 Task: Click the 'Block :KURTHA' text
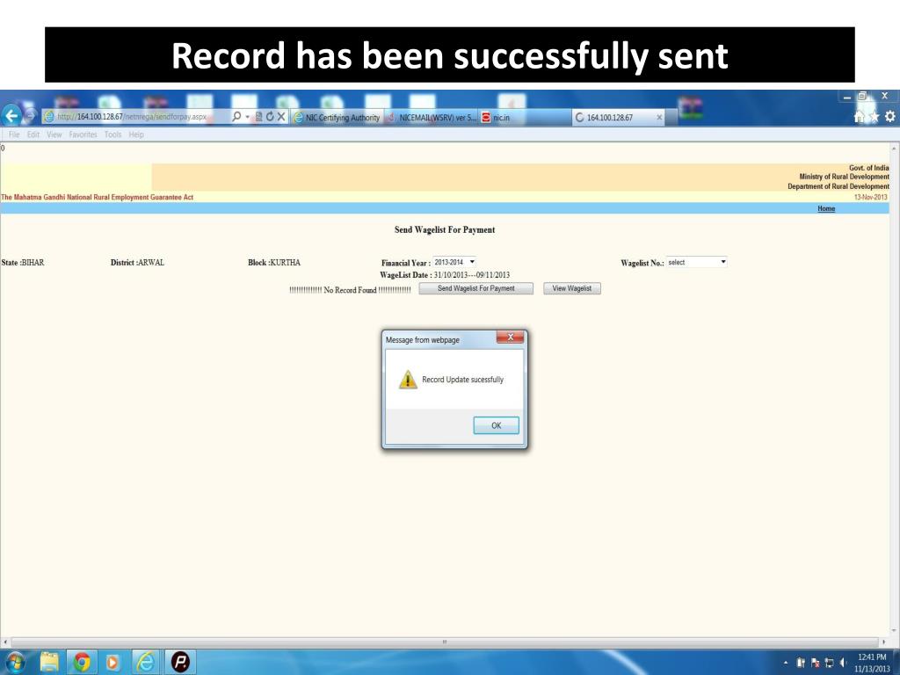(274, 262)
